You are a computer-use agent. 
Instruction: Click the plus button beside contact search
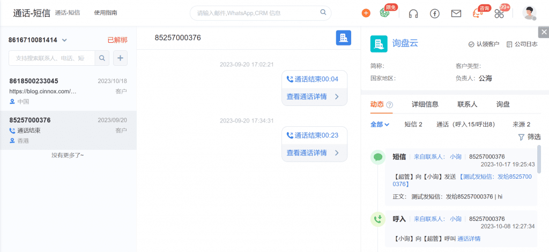(120, 58)
